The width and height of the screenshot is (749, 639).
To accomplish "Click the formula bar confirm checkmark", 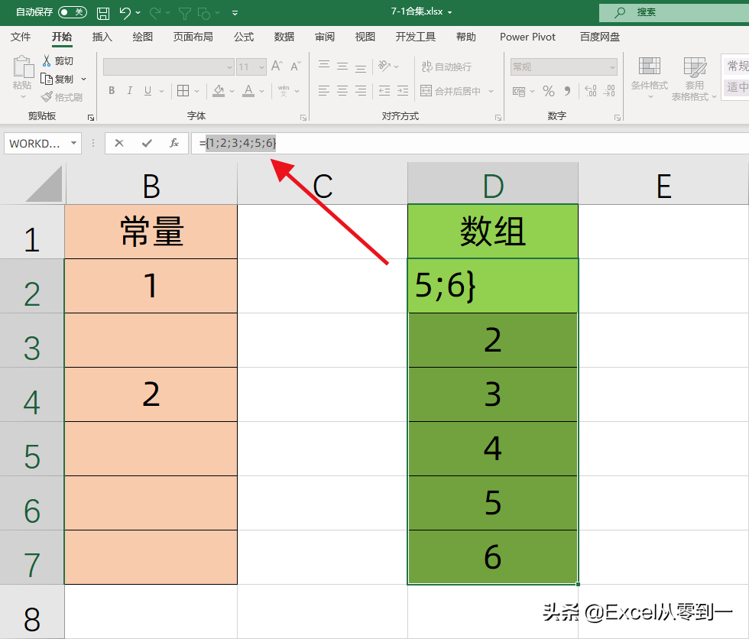I will pos(147,143).
